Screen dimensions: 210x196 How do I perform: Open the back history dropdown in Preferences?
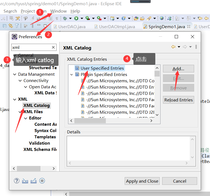[179, 47]
